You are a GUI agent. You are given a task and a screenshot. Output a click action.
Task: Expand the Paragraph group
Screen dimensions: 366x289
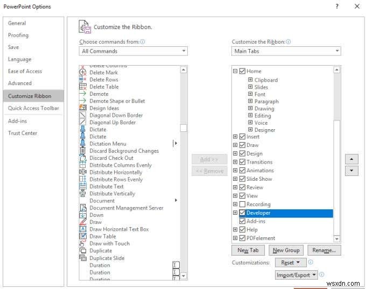(250, 101)
